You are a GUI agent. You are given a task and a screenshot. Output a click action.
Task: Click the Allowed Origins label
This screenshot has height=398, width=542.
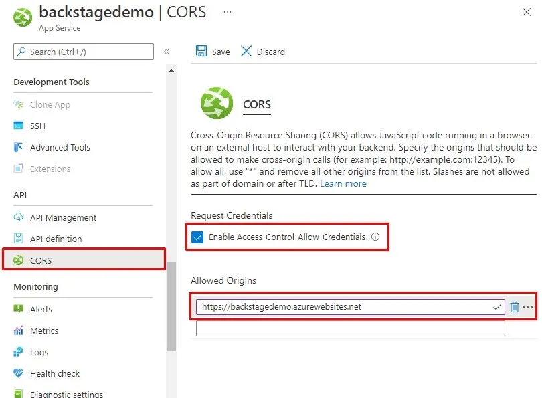tap(223, 280)
